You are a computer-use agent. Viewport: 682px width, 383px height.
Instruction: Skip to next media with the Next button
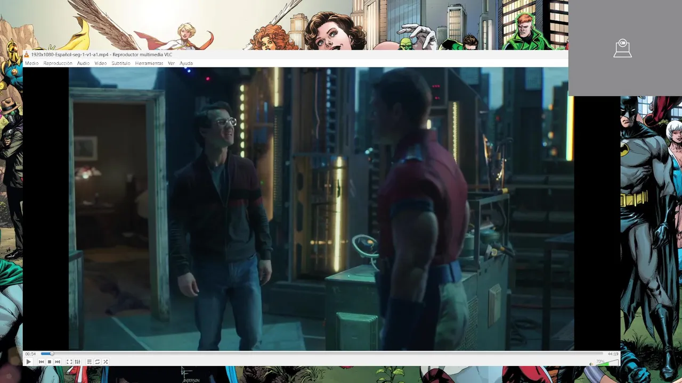(x=58, y=362)
